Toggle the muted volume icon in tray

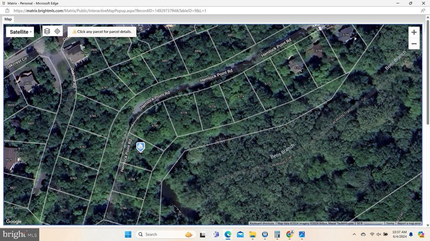(x=379, y=234)
